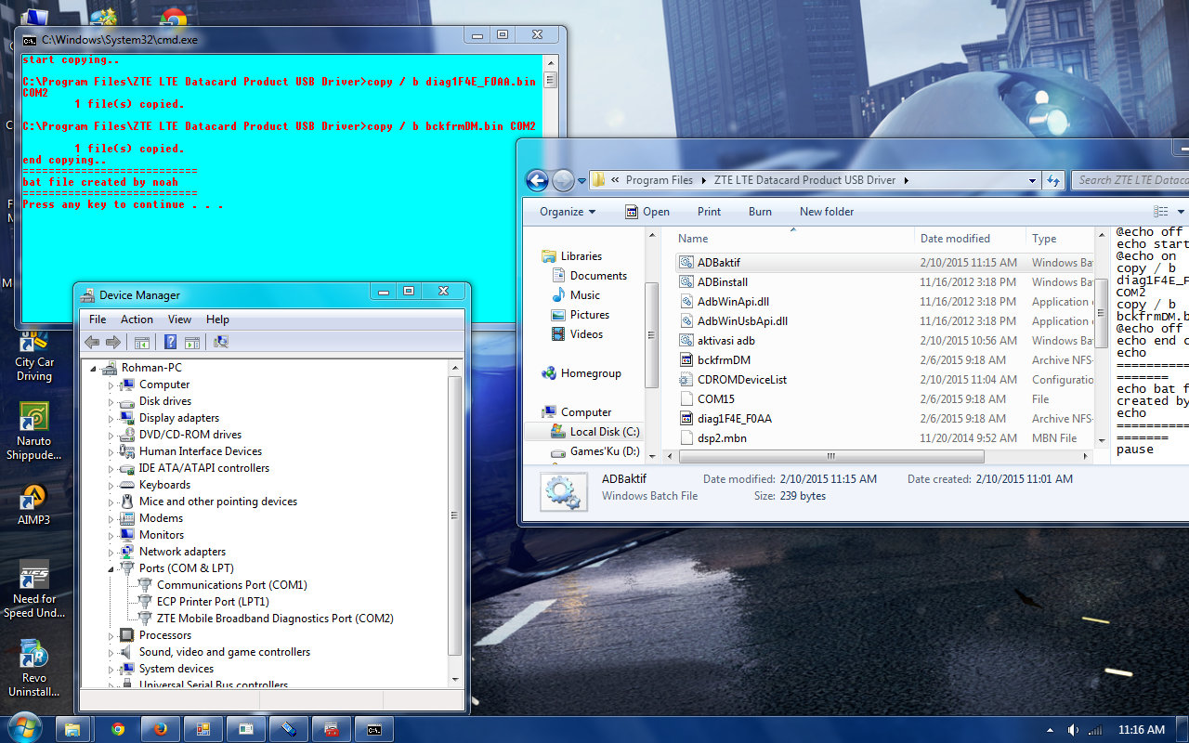
Task: Click the Burn button in Explorer
Action: coord(759,212)
